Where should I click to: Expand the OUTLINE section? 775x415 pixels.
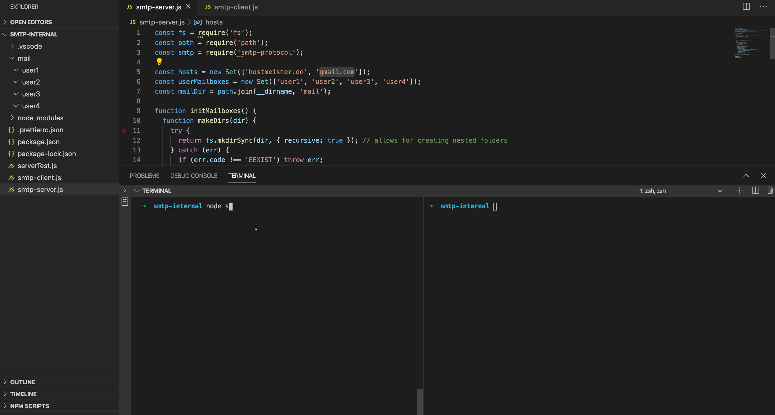[23, 382]
